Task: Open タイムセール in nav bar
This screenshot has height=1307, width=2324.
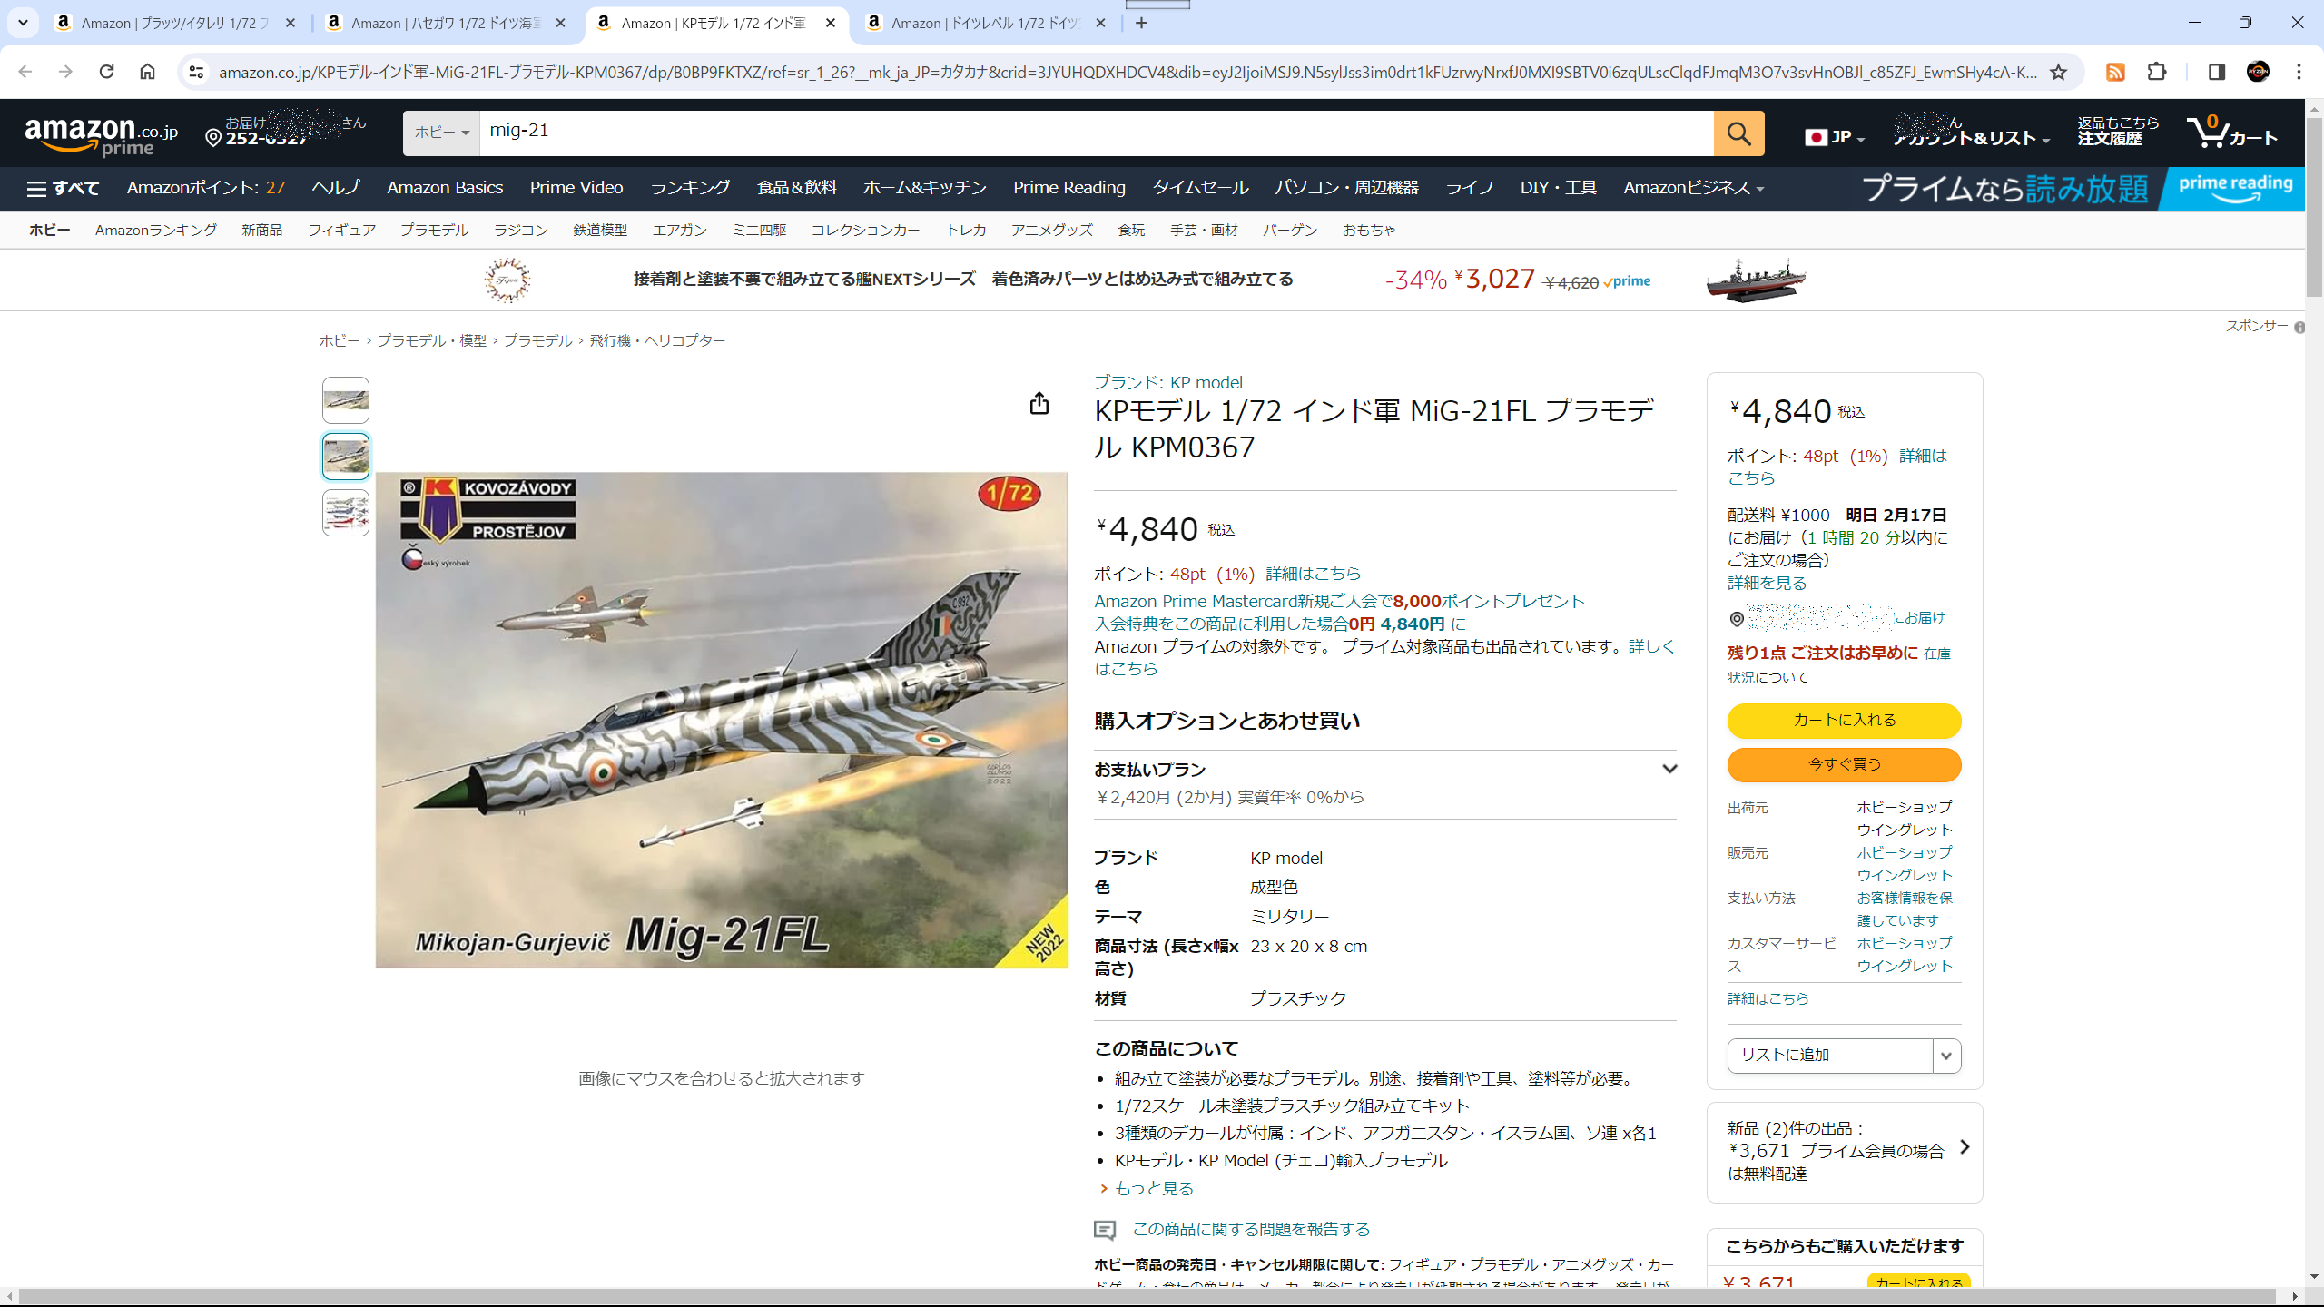Action: [x=1200, y=188]
